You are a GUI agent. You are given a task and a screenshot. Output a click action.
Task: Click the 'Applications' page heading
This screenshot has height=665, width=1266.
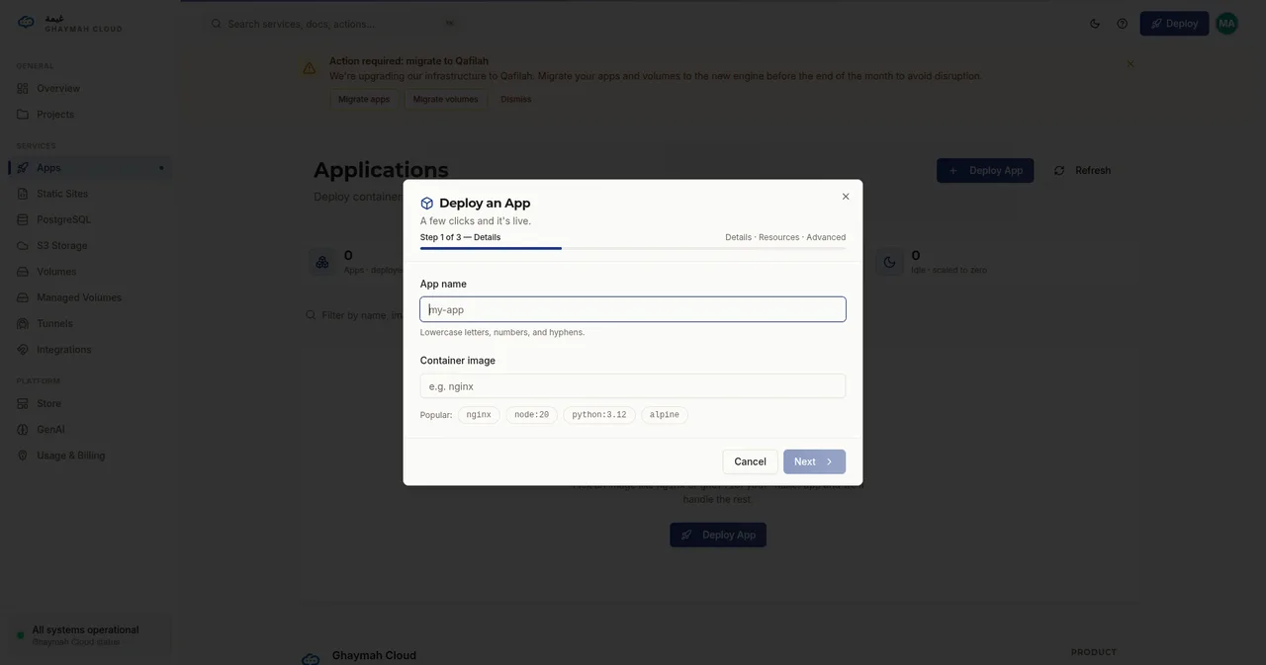click(381, 170)
